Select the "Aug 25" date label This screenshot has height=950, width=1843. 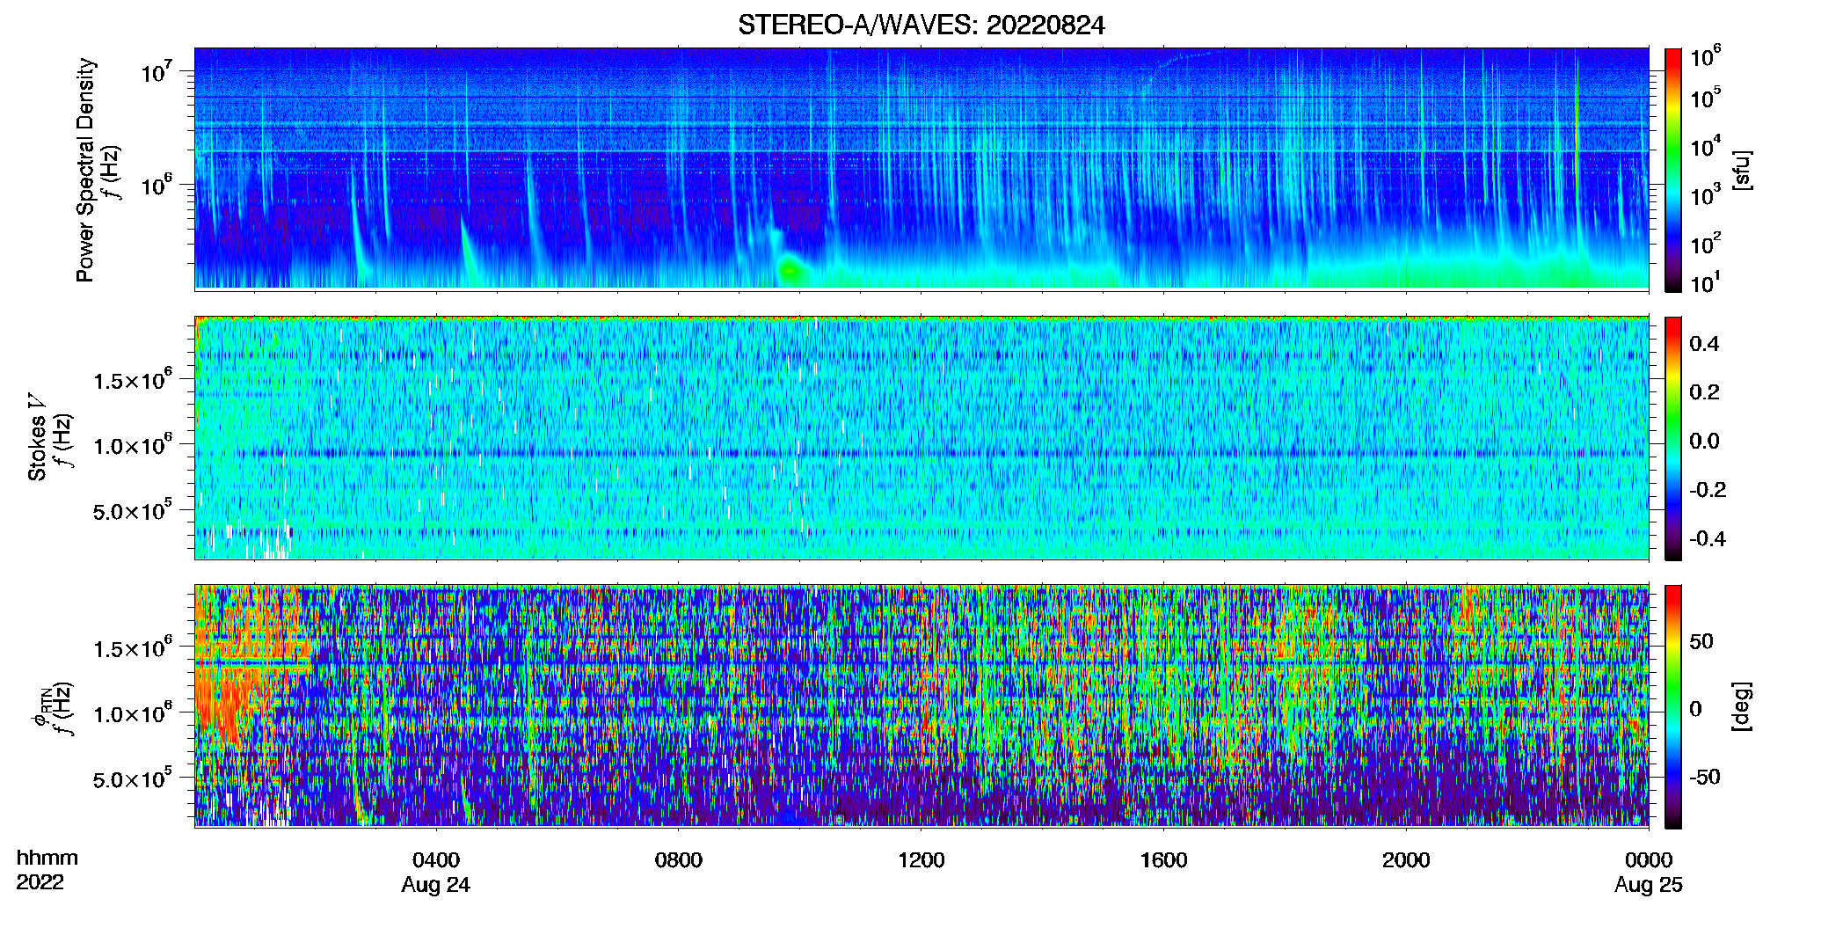coord(1649,885)
